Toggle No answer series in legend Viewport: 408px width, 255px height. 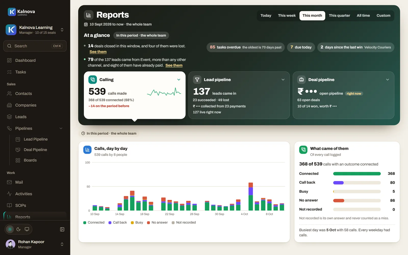[157, 223]
